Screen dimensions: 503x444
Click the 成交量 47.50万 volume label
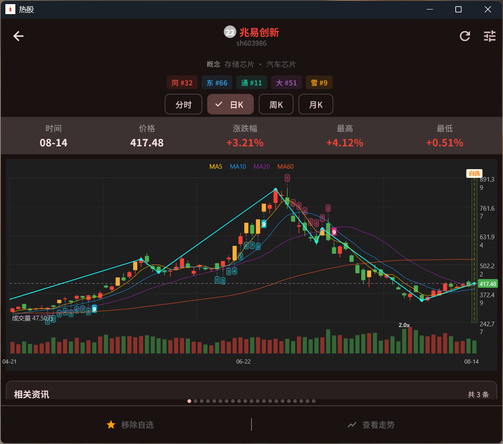pyautogui.click(x=32, y=318)
